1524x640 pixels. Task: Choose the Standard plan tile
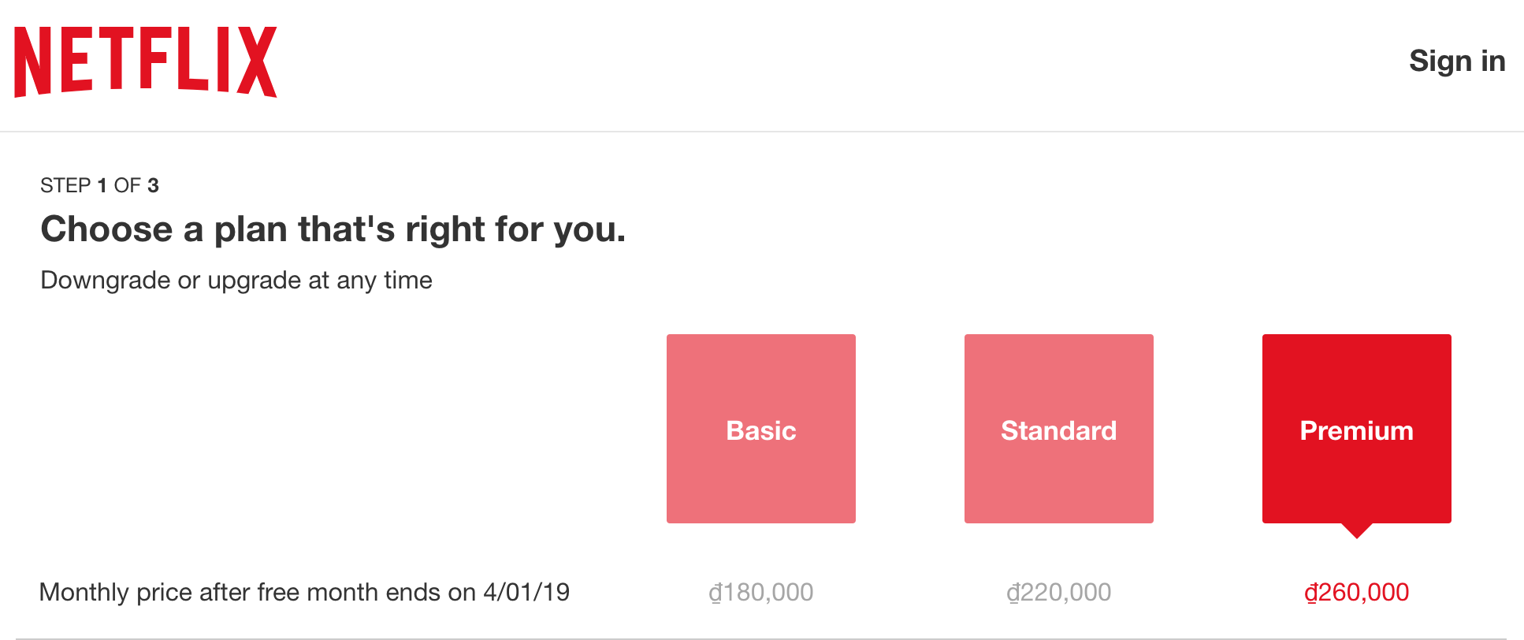tap(1058, 429)
